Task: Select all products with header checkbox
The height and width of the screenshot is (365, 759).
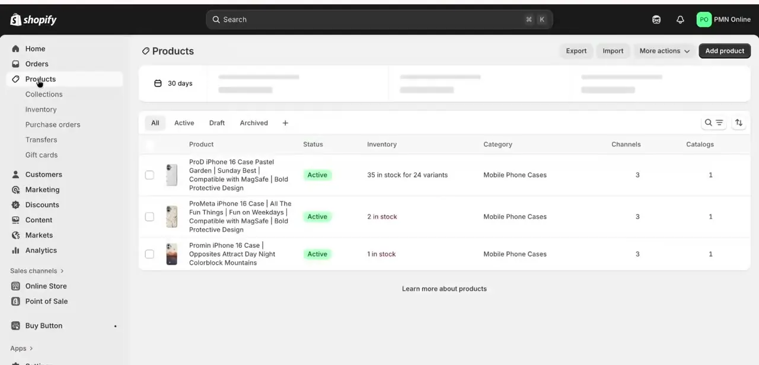Action: 149,145
